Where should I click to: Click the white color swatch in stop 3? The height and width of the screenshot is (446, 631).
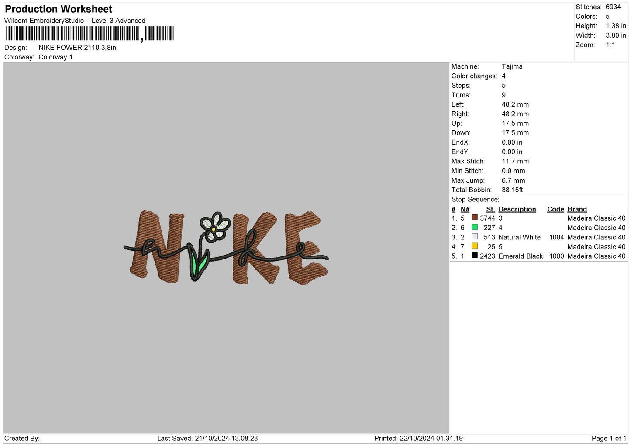tap(475, 237)
